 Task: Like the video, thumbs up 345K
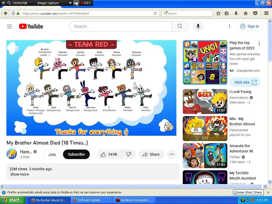click(109, 154)
